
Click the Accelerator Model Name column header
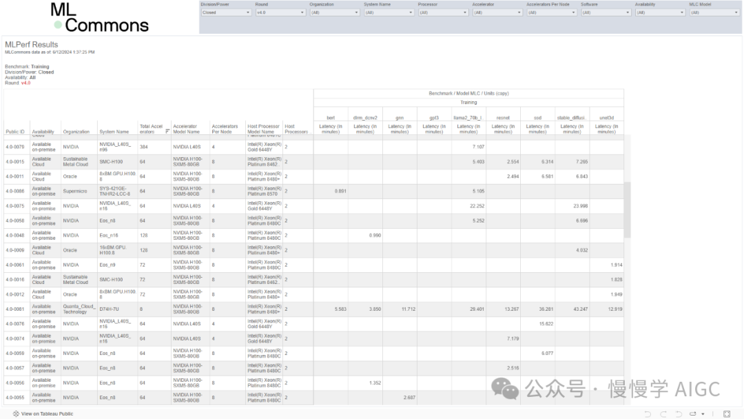pyautogui.click(x=187, y=129)
